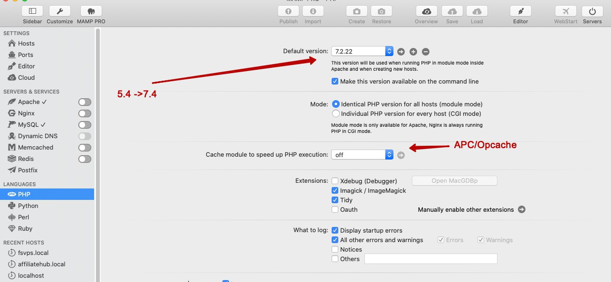Click the Others log text field

pyautogui.click(x=430, y=259)
